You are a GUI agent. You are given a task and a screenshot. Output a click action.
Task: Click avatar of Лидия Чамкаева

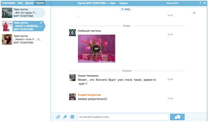point(72,77)
